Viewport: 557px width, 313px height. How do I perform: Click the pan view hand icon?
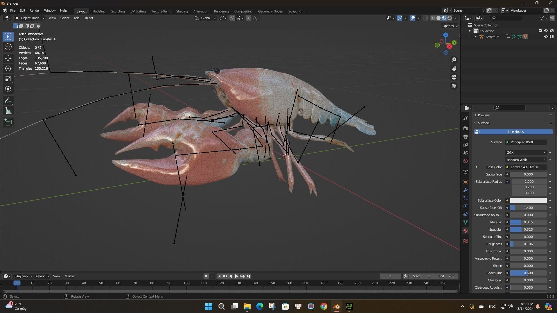[x=454, y=68]
